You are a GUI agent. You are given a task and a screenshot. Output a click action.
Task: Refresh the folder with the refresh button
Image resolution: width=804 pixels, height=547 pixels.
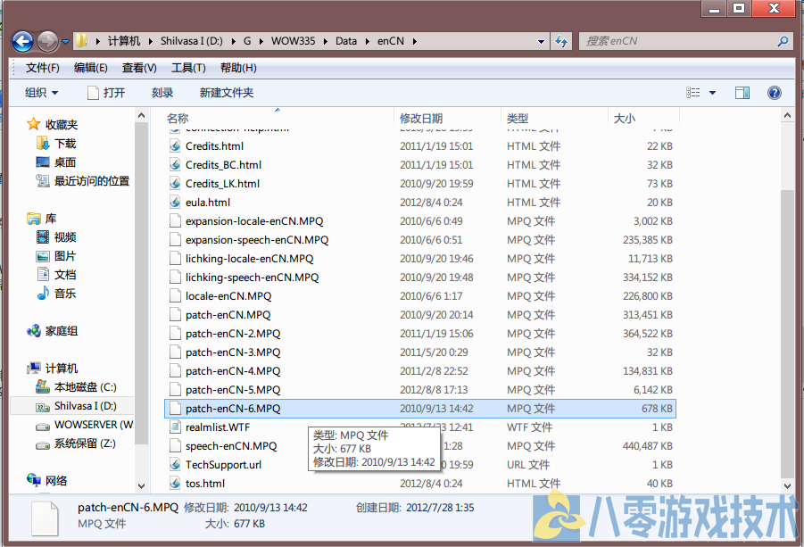pos(561,42)
